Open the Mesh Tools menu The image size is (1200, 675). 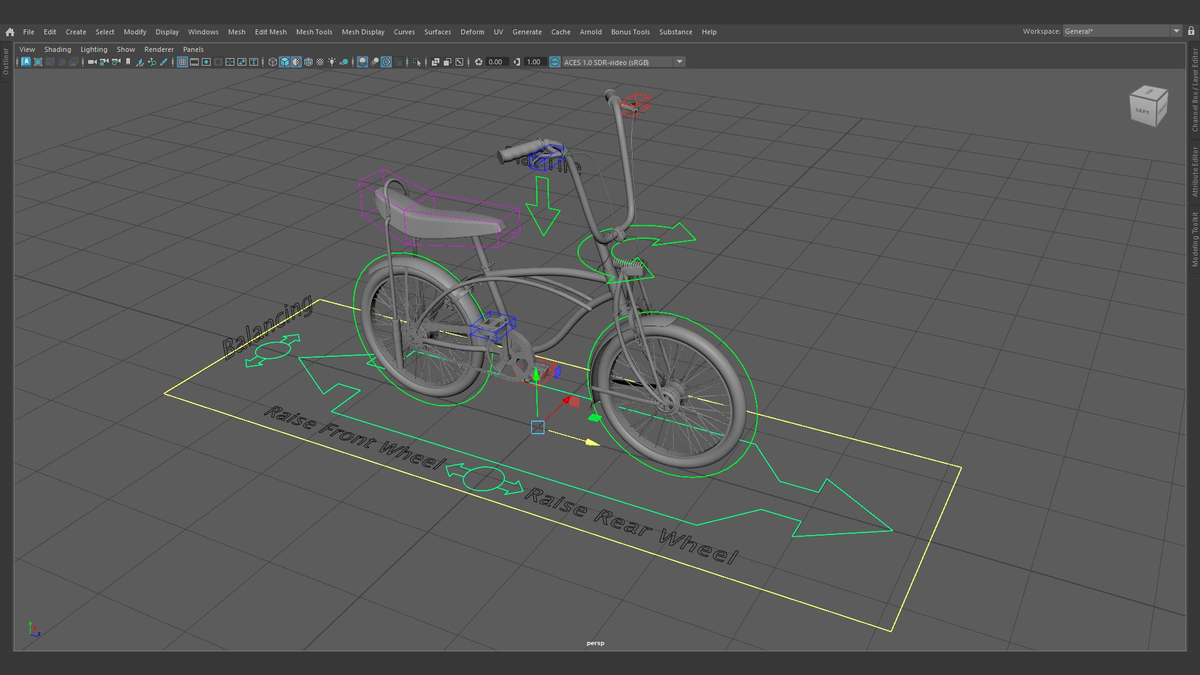(x=314, y=32)
